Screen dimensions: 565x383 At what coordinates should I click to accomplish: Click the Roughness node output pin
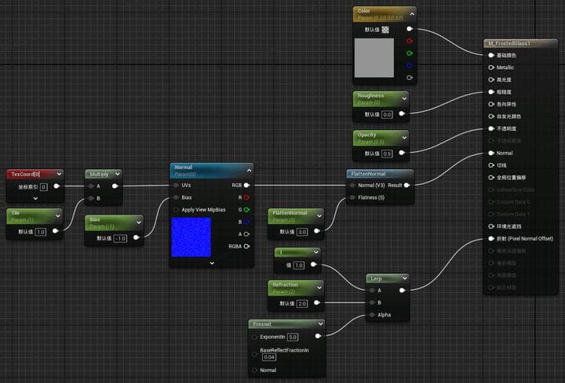click(402, 114)
